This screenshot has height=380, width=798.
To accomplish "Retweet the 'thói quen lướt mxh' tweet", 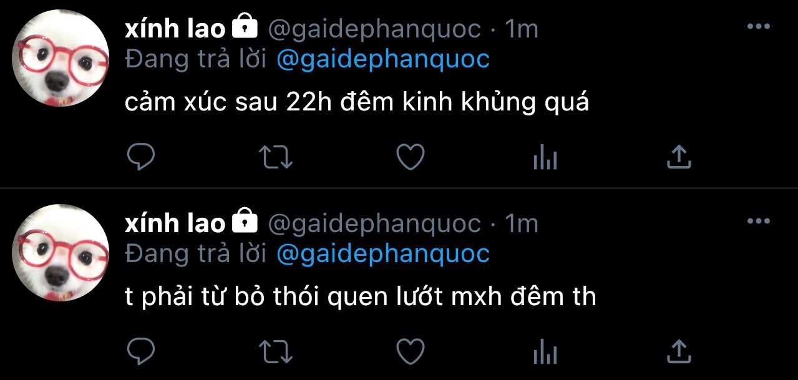I will (x=275, y=351).
